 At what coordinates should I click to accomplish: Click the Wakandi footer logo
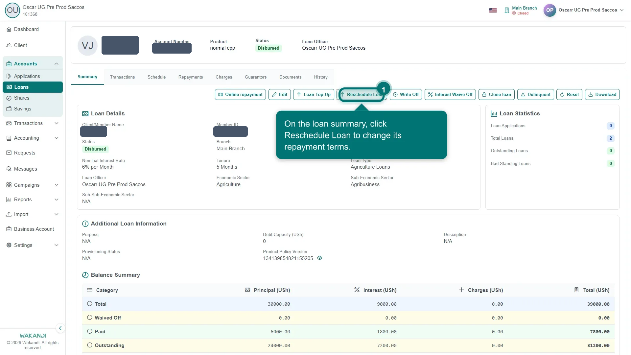click(33, 336)
